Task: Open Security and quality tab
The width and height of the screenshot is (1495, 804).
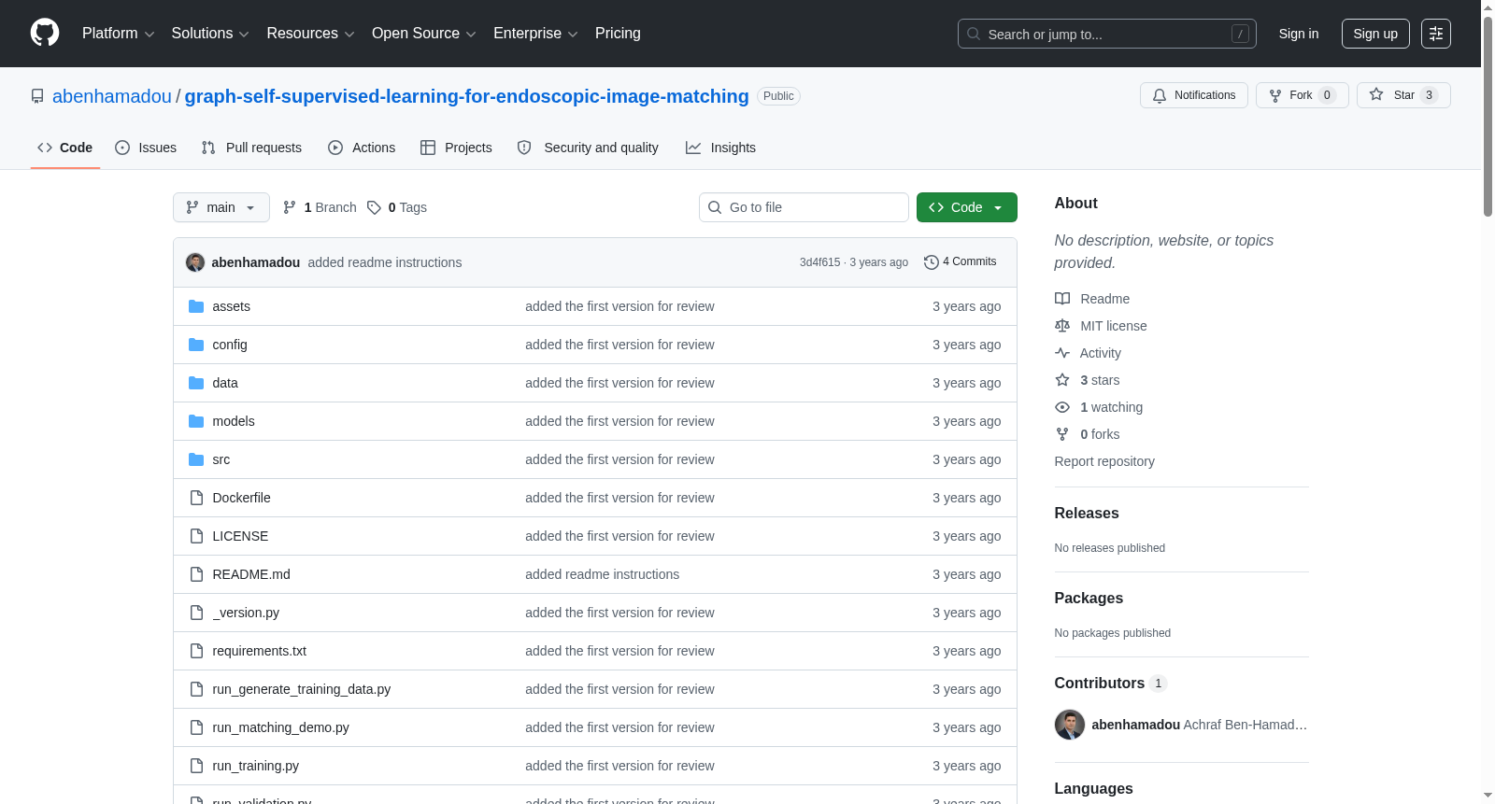Action: (588, 148)
